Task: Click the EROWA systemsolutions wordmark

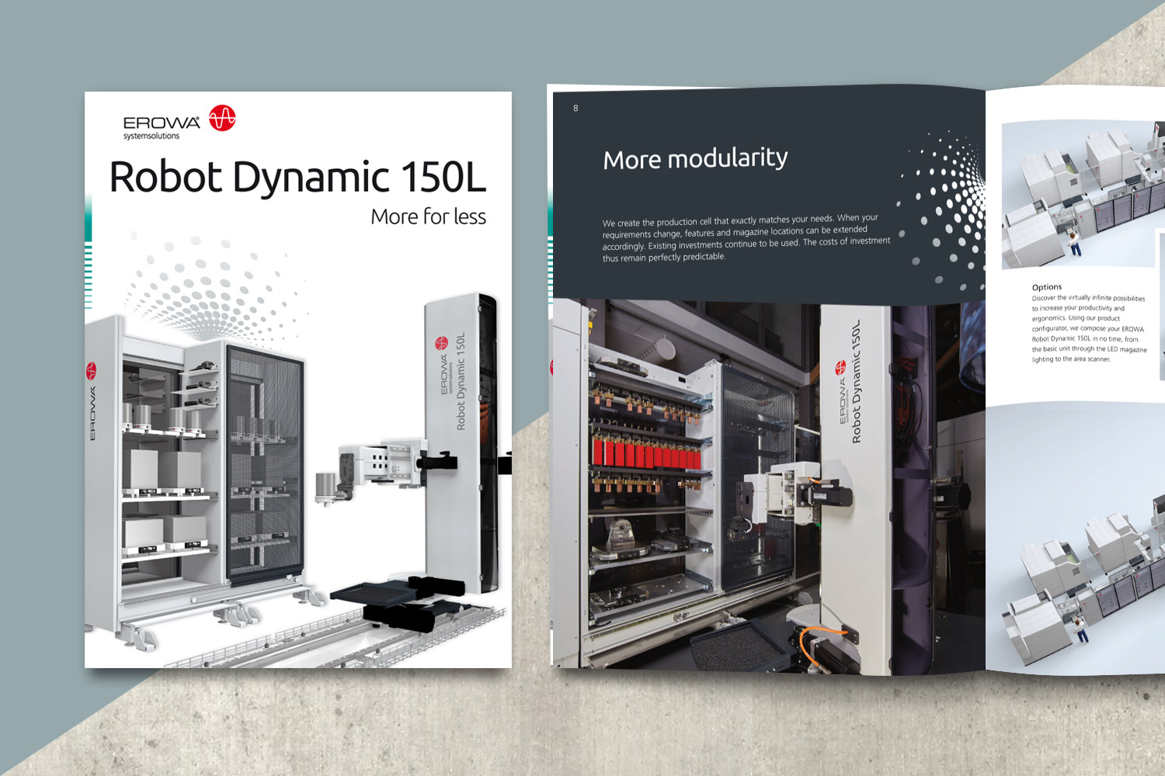Action: click(x=161, y=127)
